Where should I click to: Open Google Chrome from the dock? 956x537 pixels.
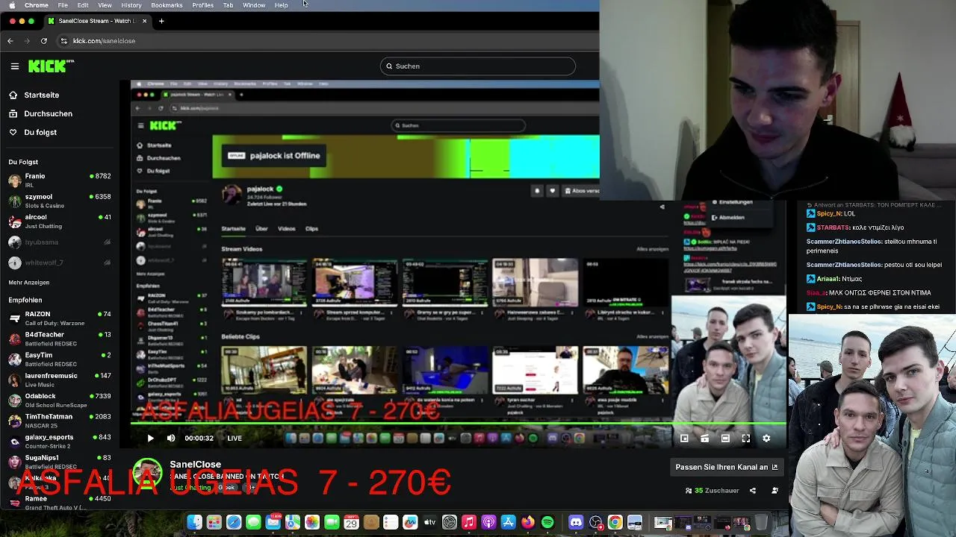615,523
